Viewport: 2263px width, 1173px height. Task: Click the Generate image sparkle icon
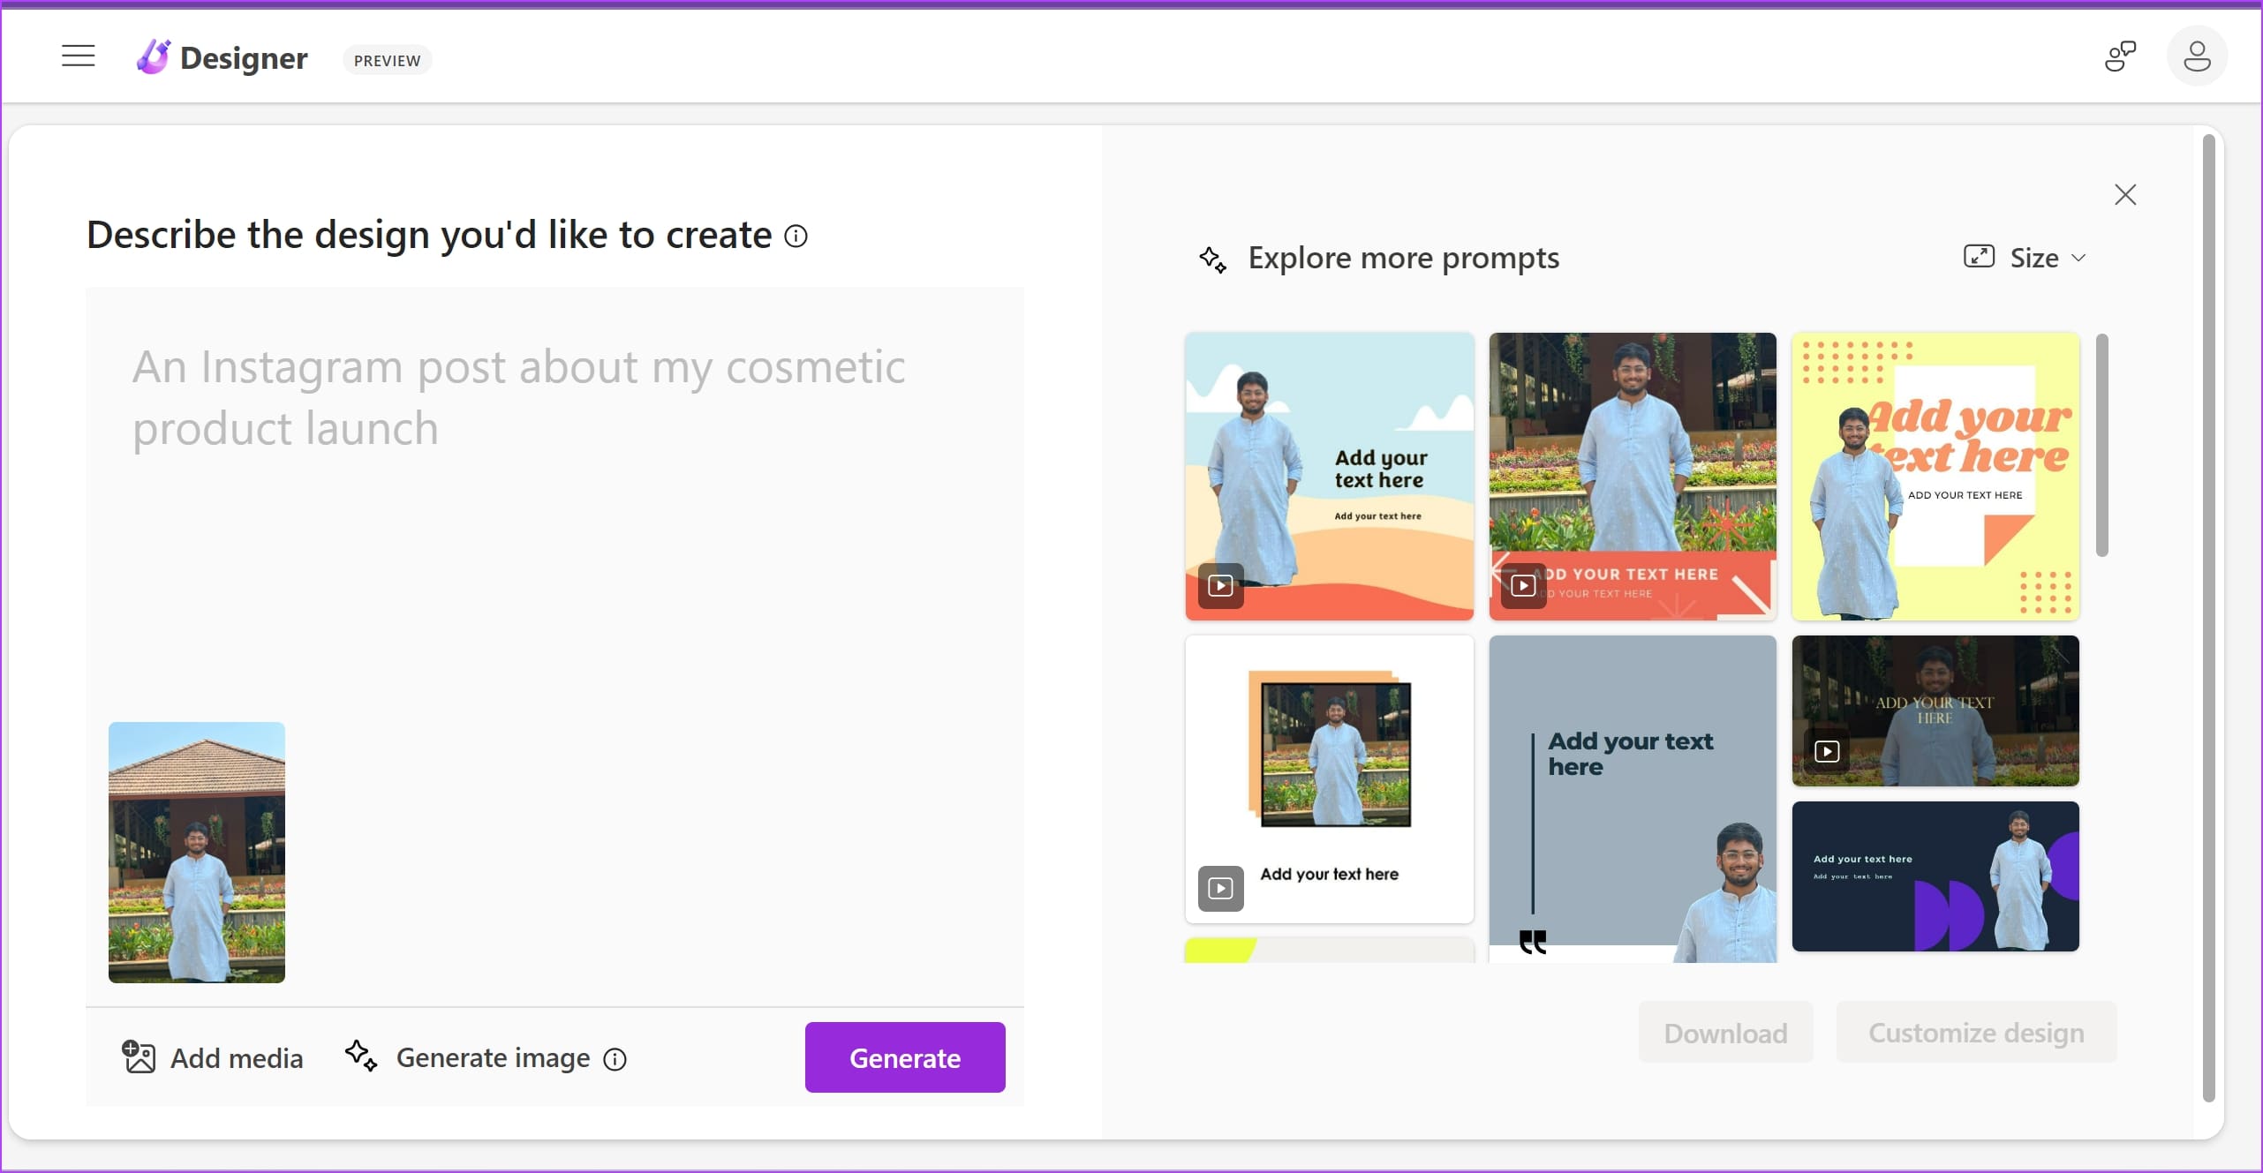click(360, 1056)
